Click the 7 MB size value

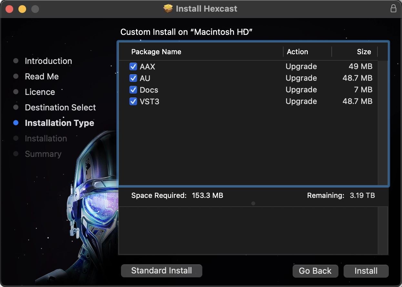pos(363,90)
